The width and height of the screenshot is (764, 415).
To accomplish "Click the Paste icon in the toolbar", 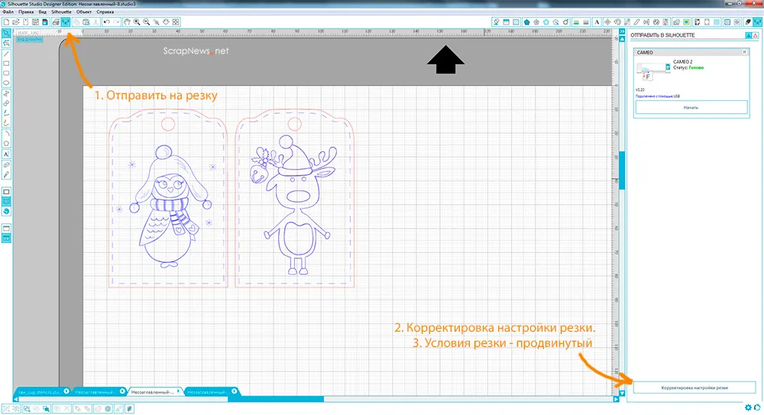I will 86,22.
